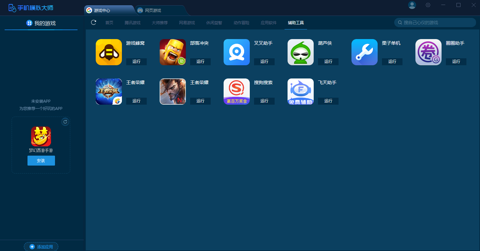Install 梦幻西游手游 with the 安装 button
The image size is (480, 251).
(x=41, y=161)
